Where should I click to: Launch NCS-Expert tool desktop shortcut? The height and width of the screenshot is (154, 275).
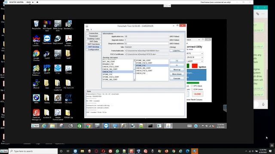47,26
